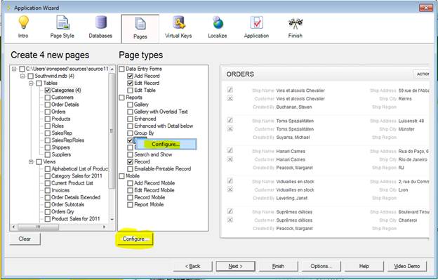Viewport: 438px width, 280px height.
Task: Click delete X icon for Suprêmes délices order
Action: point(230,220)
